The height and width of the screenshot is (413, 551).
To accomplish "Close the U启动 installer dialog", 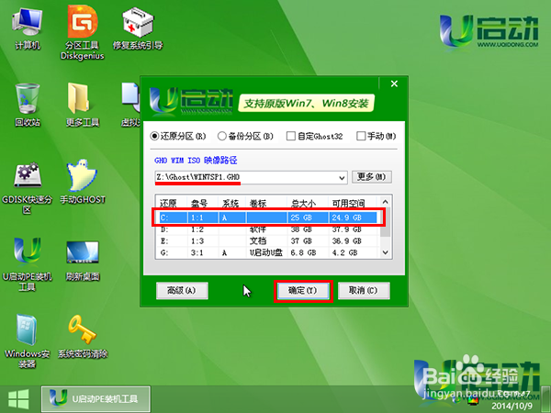I will 394,84.
